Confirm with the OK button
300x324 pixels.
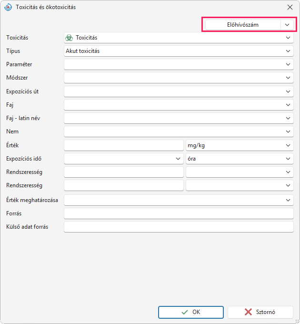click(191, 312)
